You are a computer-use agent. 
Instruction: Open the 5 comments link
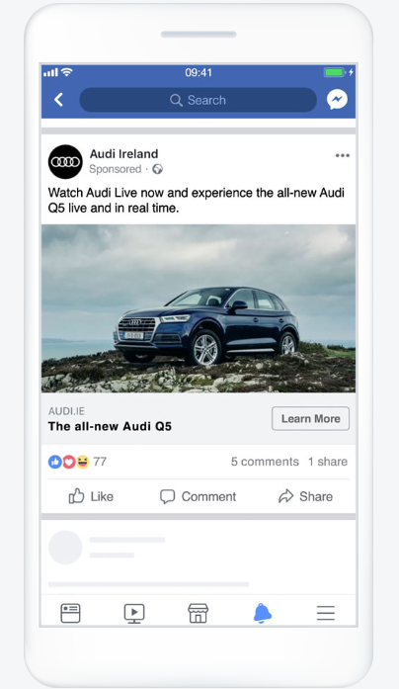point(265,462)
